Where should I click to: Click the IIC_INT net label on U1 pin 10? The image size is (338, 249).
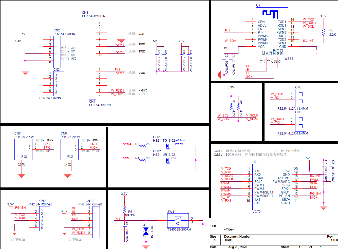(x=308, y=41)
